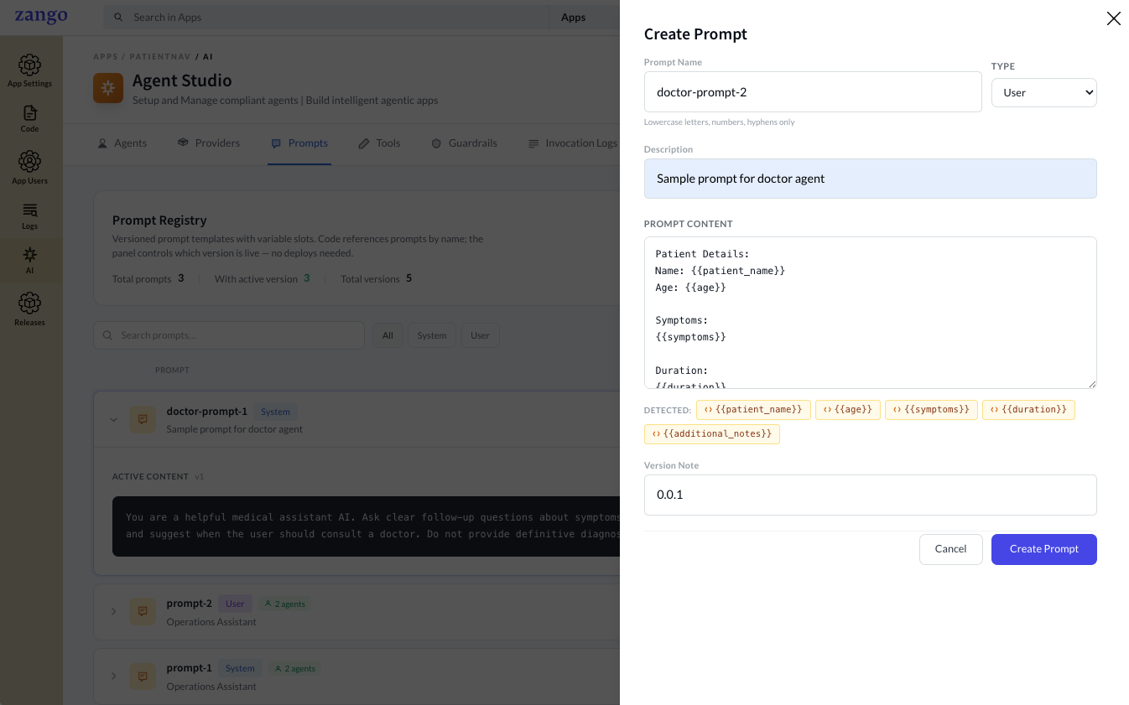This screenshot has width=1129, height=705.
Task: Click the With active version stat
Action: click(262, 278)
